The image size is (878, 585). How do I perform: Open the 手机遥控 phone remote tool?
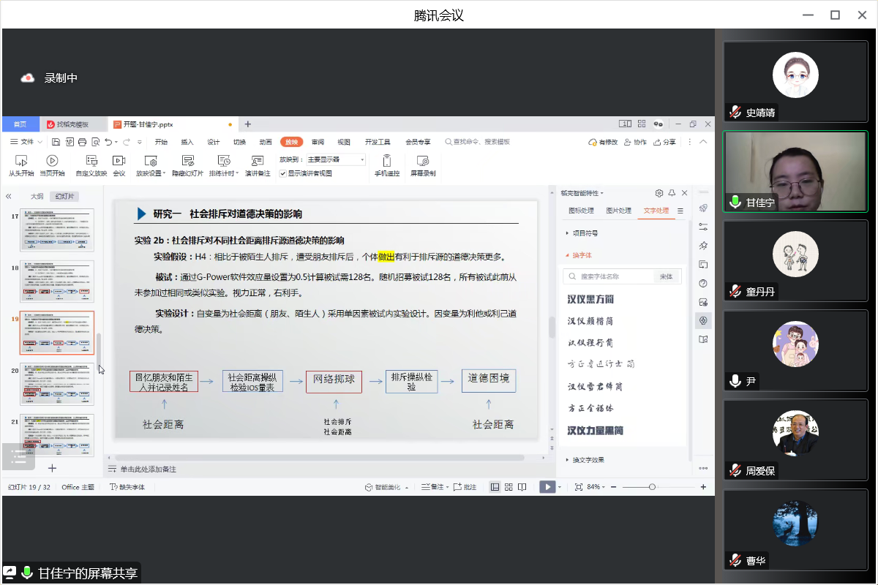(x=387, y=160)
